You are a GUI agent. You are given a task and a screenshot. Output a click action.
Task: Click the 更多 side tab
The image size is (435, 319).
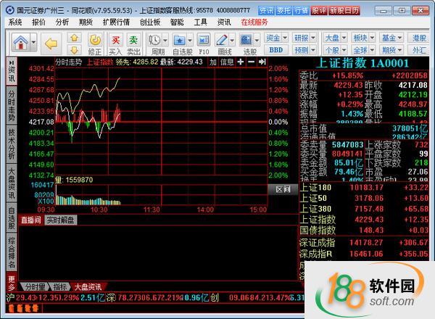[12, 283]
